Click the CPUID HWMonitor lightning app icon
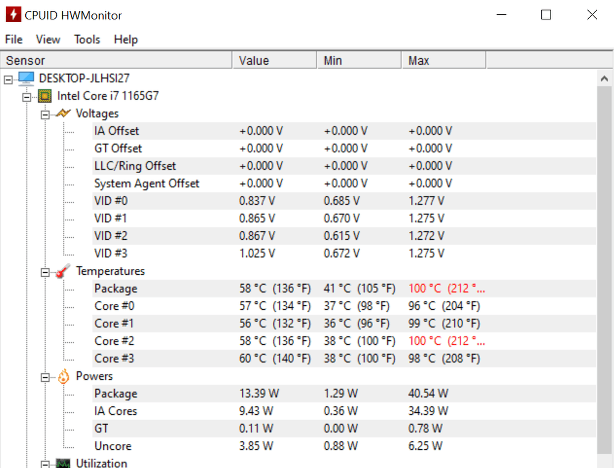The height and width of the screenshot is (468, 614). (13, 15)
